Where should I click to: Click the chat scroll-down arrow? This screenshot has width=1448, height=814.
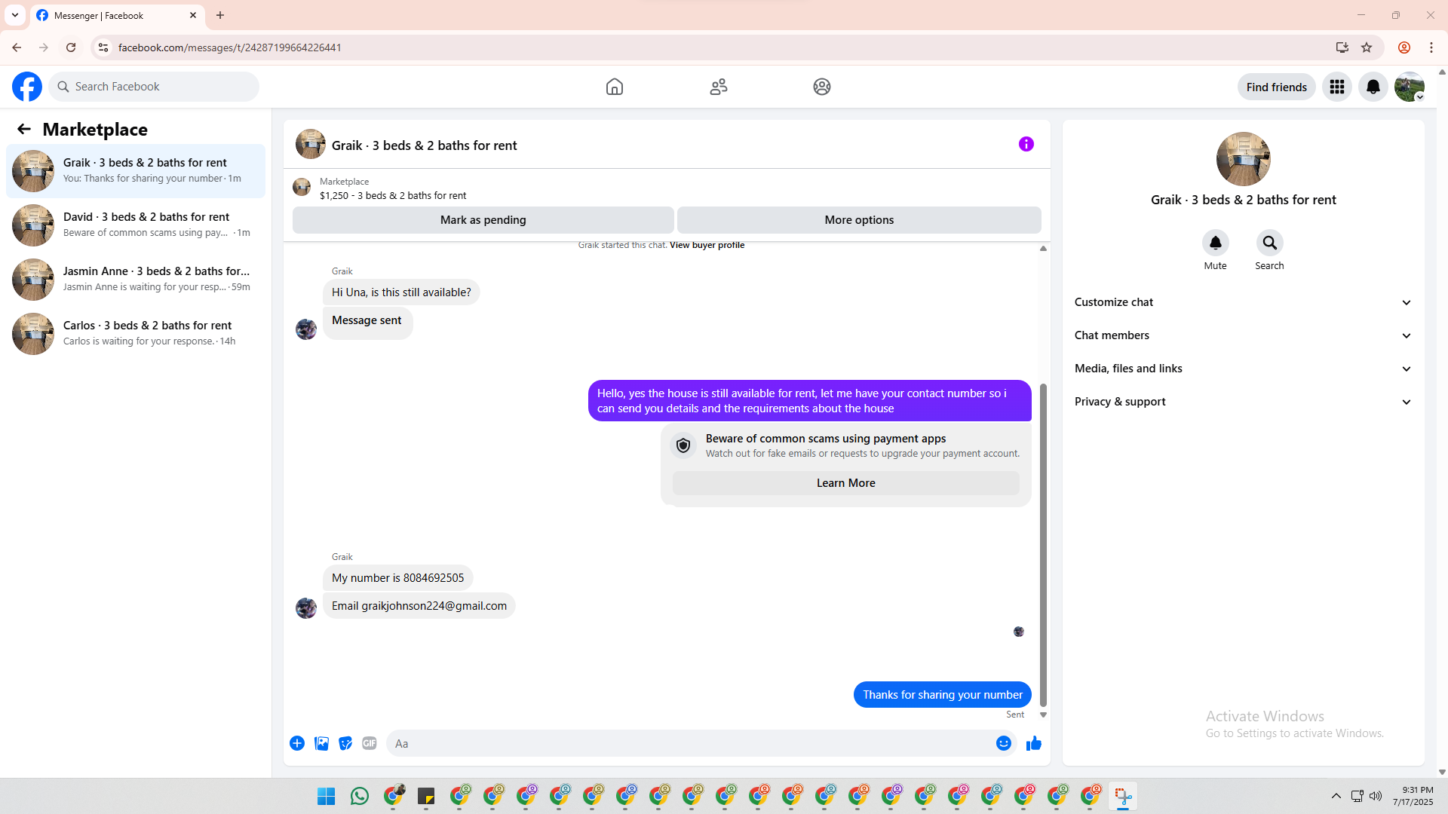1043,715
